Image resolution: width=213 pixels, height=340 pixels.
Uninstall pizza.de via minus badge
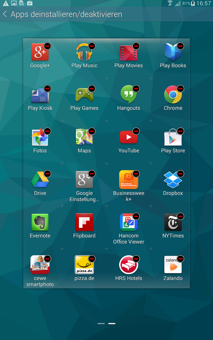click(x=92, y=259)
